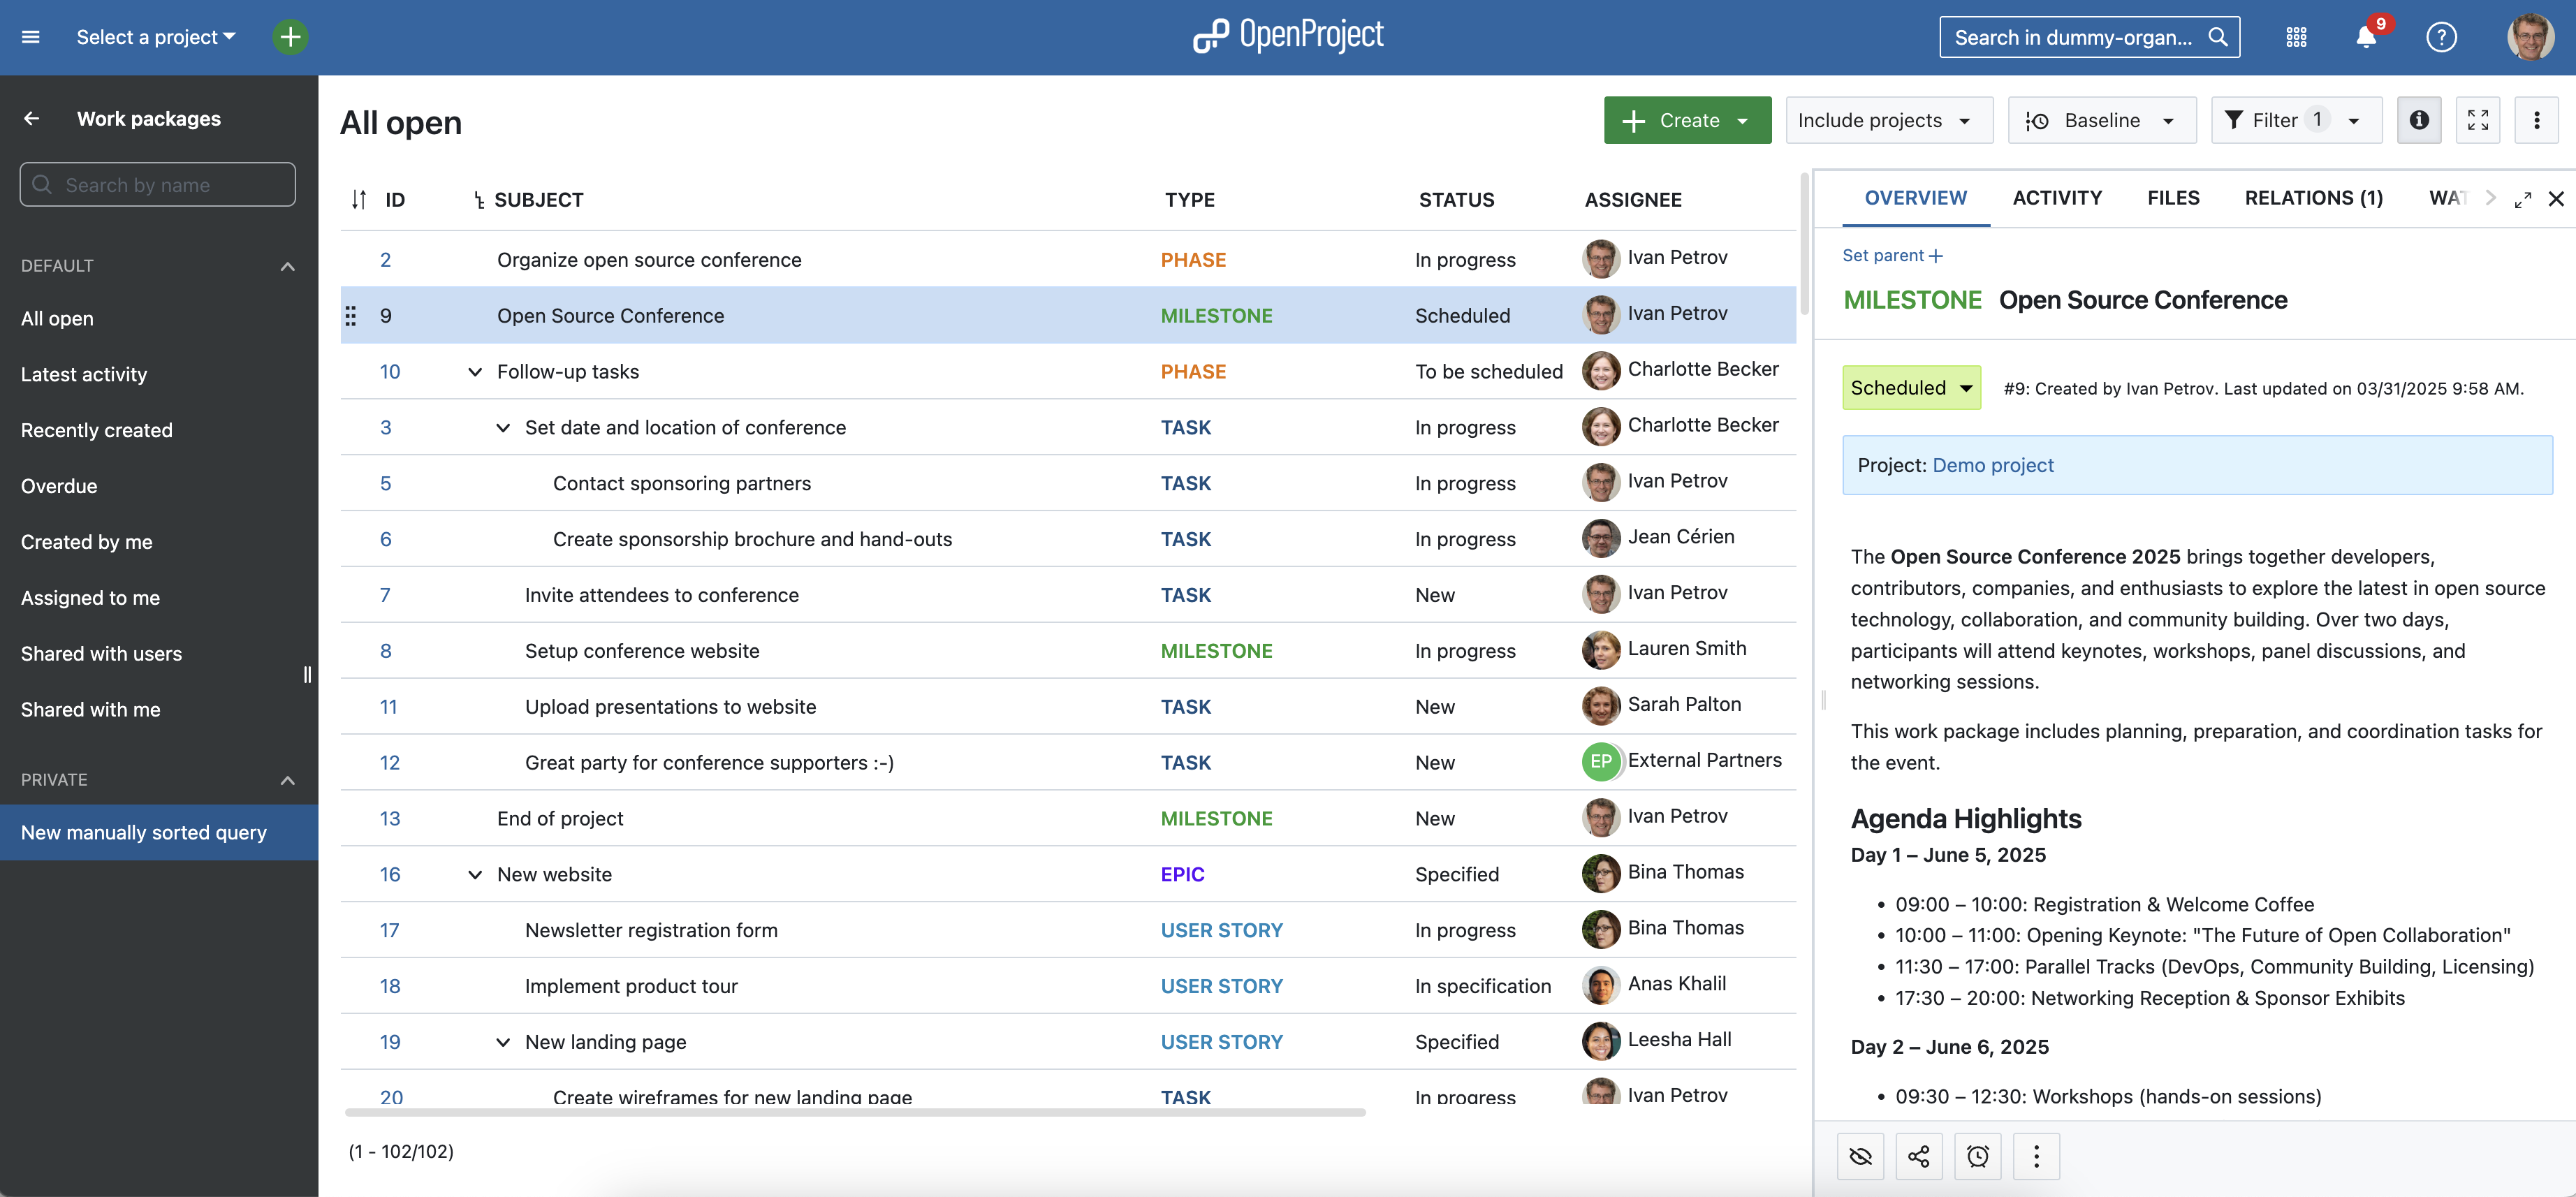
Task: Toggle the main hamburger menu
Action: click(x=31, y=37)
